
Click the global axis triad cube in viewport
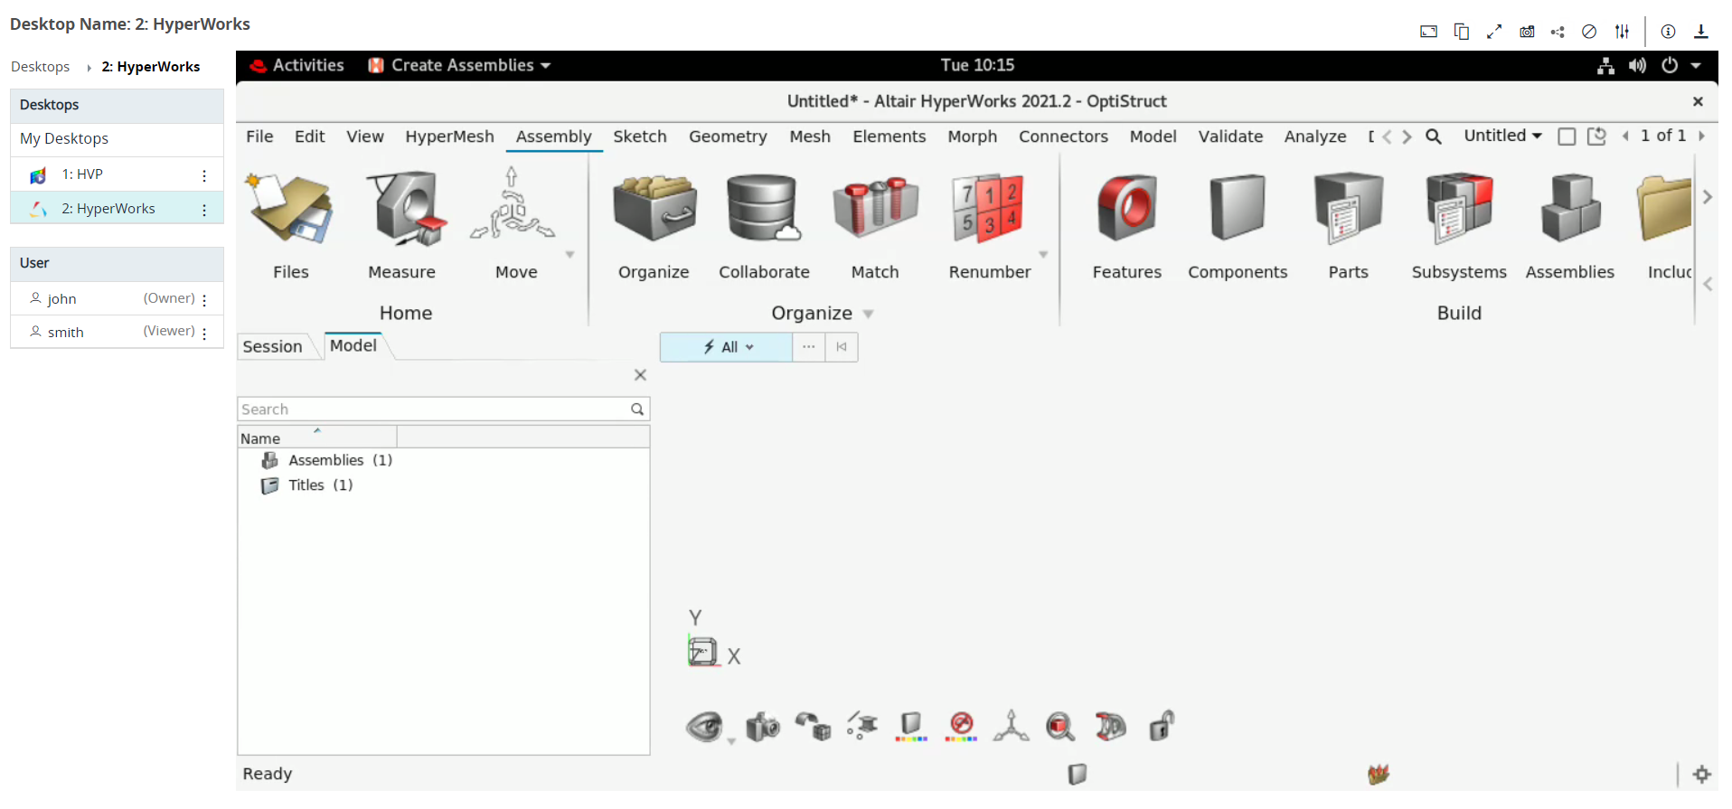(x=703, y=651)
